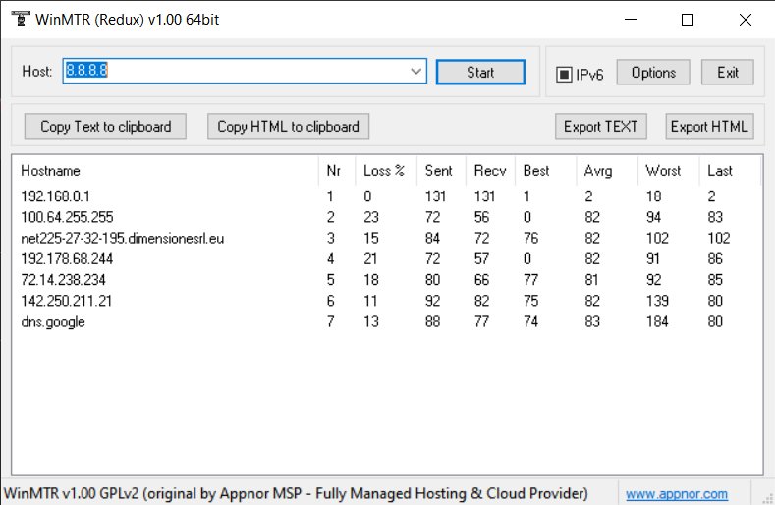775x505 pixels.
Task: Maximize the WinMTR window
Action: [x=688, y=20]
